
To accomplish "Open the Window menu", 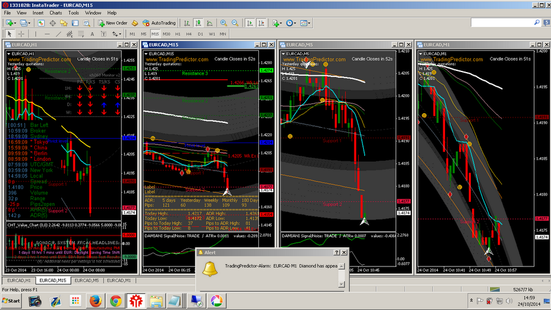I will 93,13.
